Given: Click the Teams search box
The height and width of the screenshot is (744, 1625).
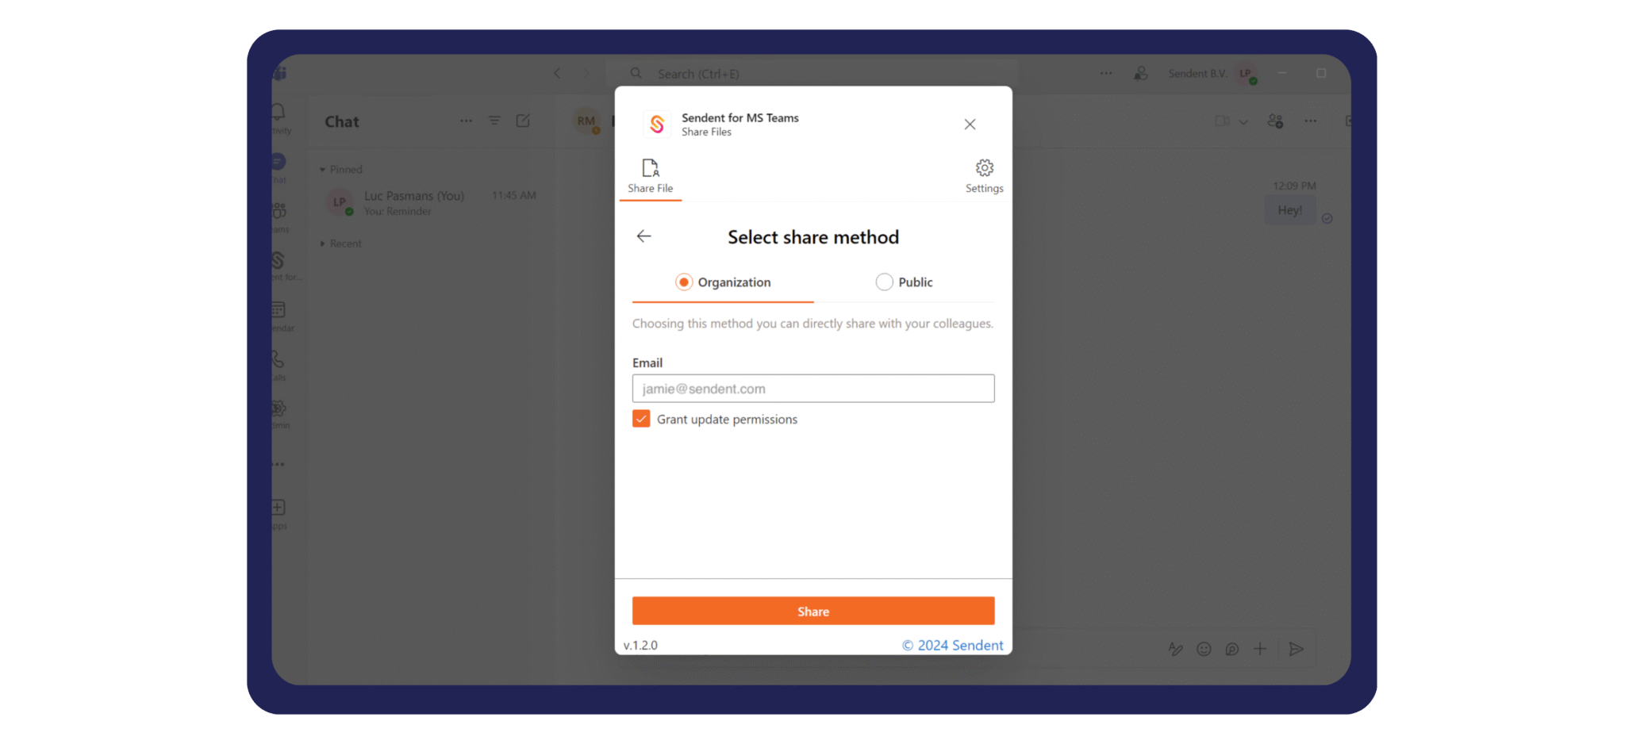Looking at the screenshot, I should [x=812, y=74].
